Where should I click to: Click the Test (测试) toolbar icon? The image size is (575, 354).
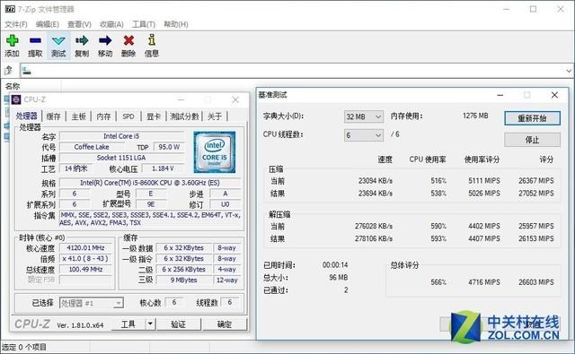58,40
